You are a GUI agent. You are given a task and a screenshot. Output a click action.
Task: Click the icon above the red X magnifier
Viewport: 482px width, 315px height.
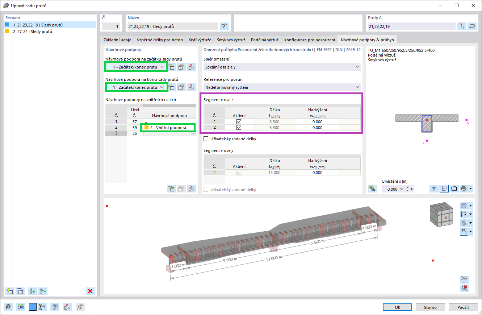click(464, 279)
